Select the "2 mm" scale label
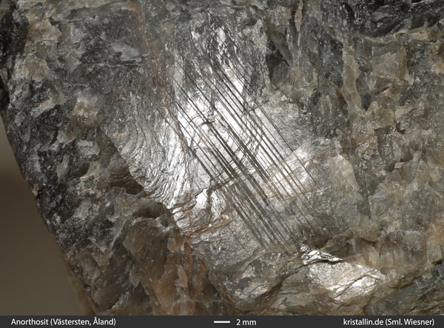 246,322
